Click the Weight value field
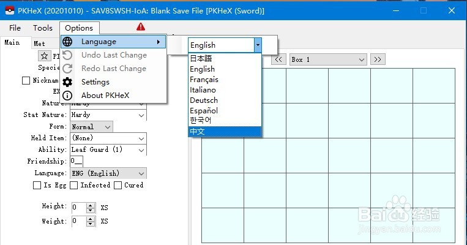 (79, 221)
